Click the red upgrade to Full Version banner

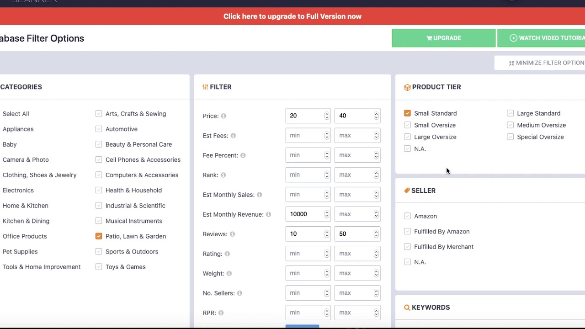(x=292, y=16)
